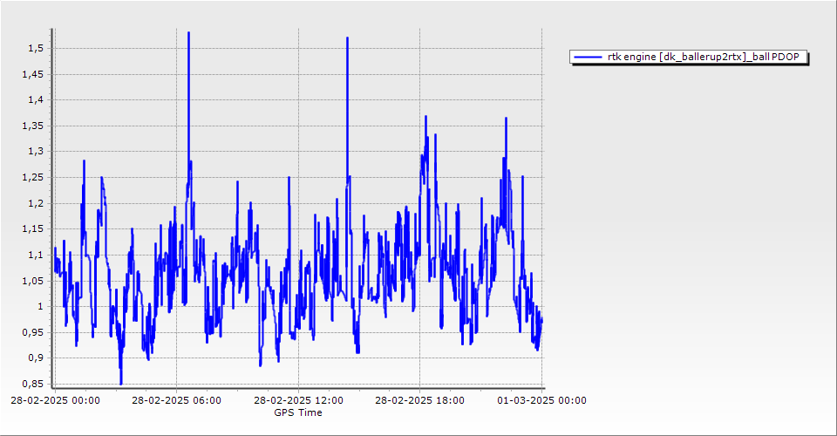
Task: Click y-axis value '1,25'
Action: click(32, 177)
